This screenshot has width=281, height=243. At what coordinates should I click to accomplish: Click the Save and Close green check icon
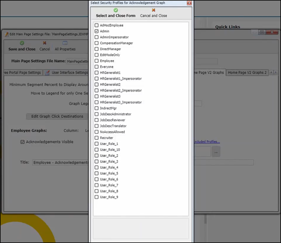(x=22, y=43)
